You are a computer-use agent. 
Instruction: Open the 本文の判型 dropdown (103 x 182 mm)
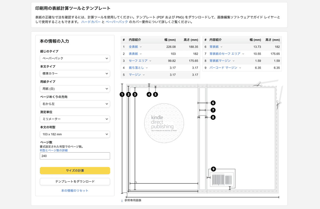75,134
